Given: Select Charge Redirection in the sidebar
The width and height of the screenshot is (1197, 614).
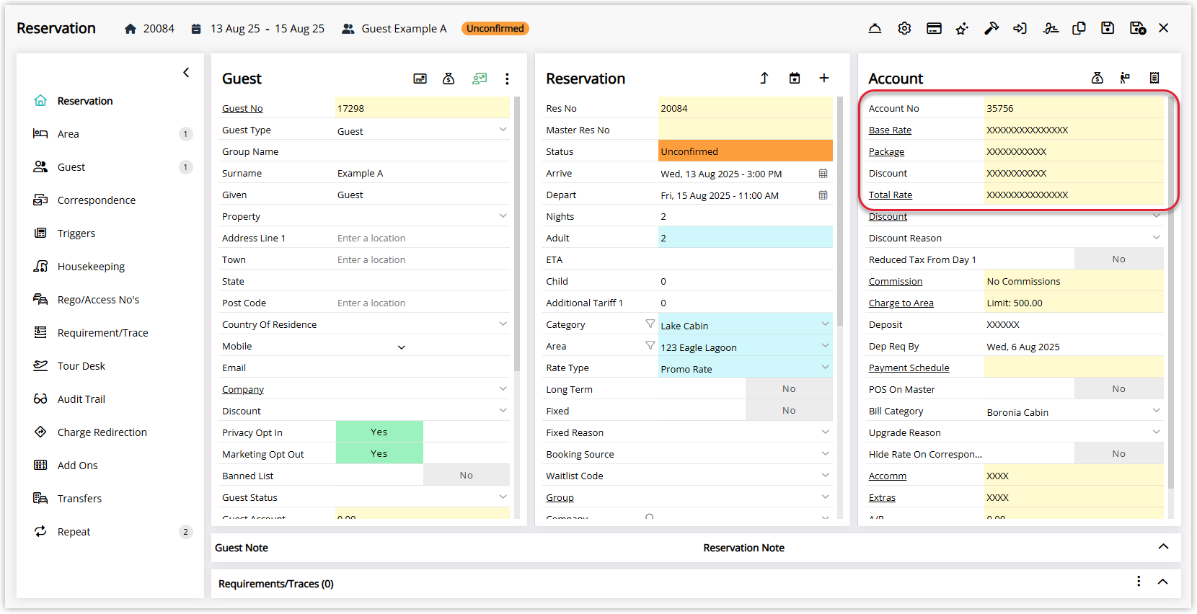Looking at the screenshot, I should click(102, 432).
